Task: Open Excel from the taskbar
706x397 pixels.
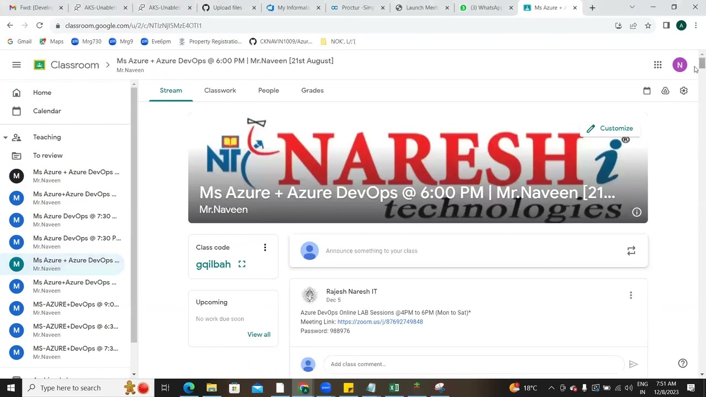Action: pos(394,388)
